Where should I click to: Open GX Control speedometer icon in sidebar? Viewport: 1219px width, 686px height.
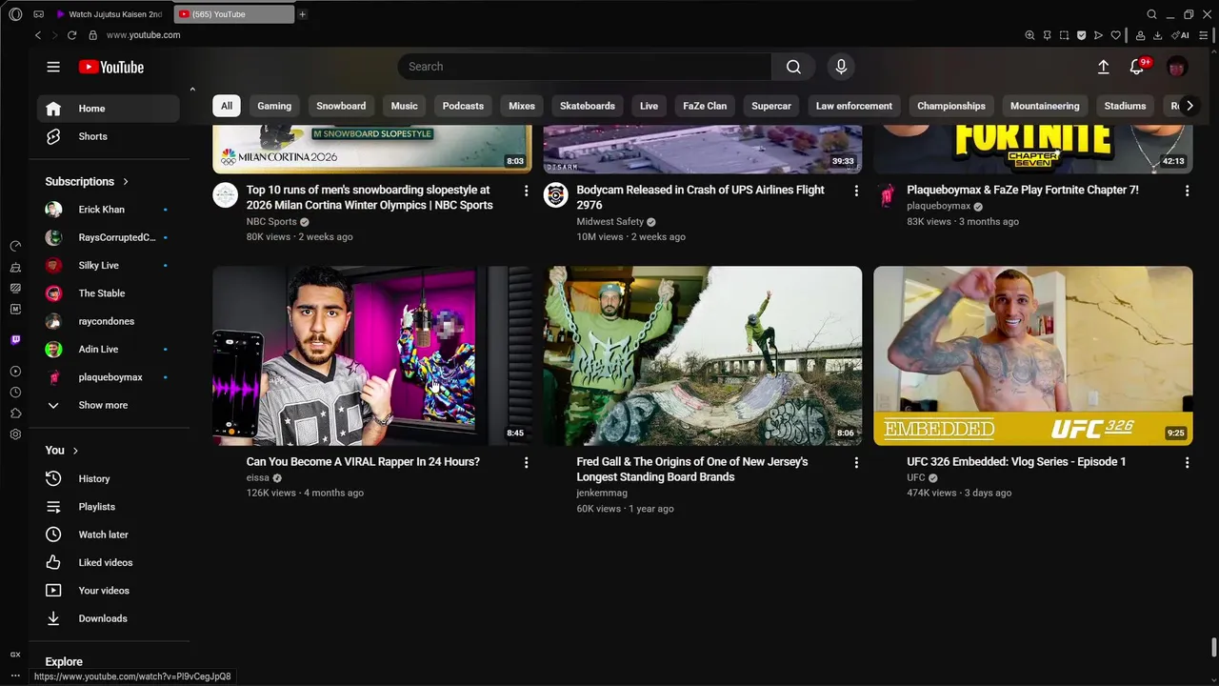tap(15, 248)
